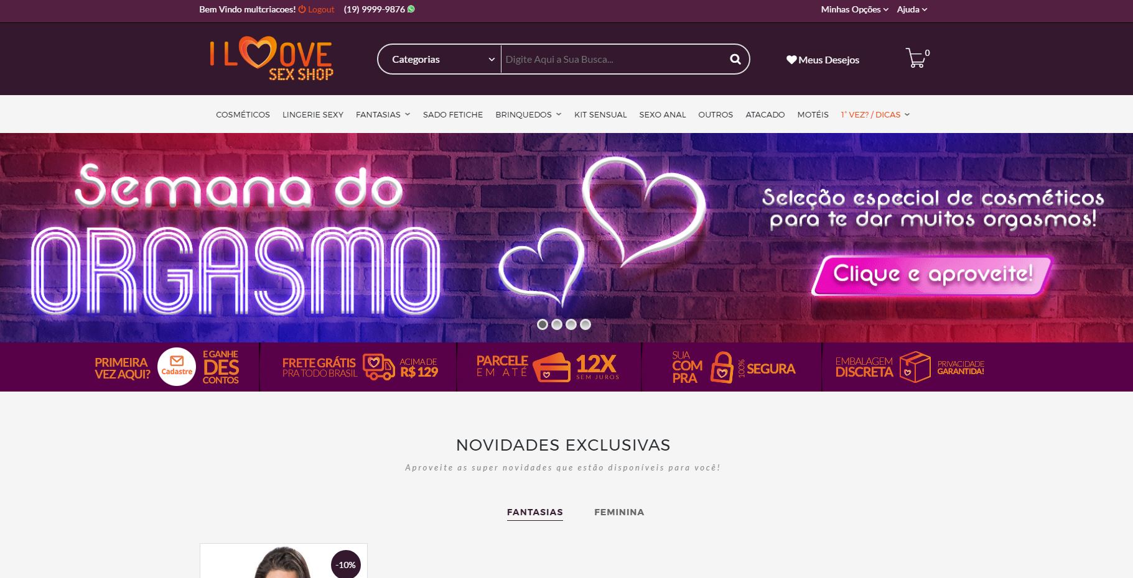The width and height of the screenshot is (1133, 578).
Task: Expand the Ajuda dropdown
Action: tap(912, 9)
